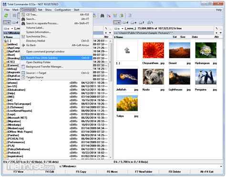Image resolution: width=226 pixels, height=177 pixels.
Task: Click the directory hotlist star in left panel
Action: [106, 33]
